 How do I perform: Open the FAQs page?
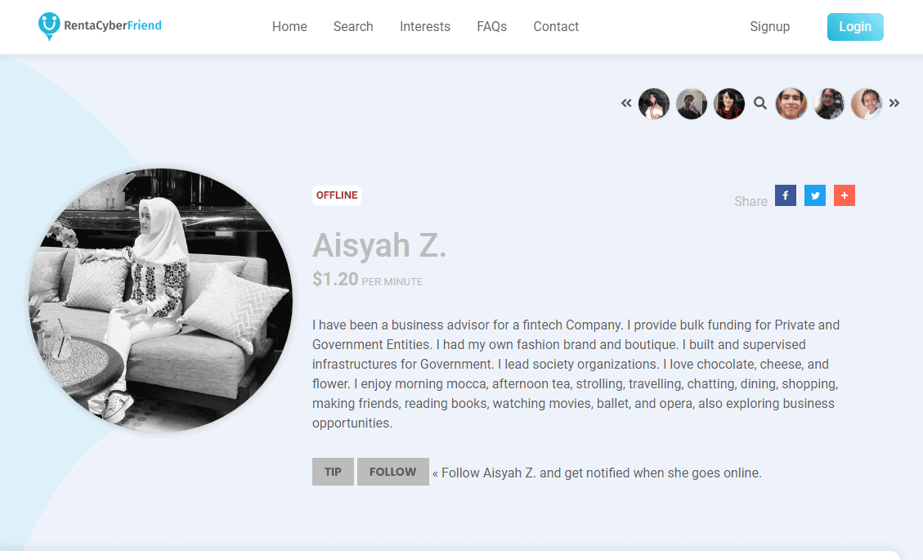(491, 26)
